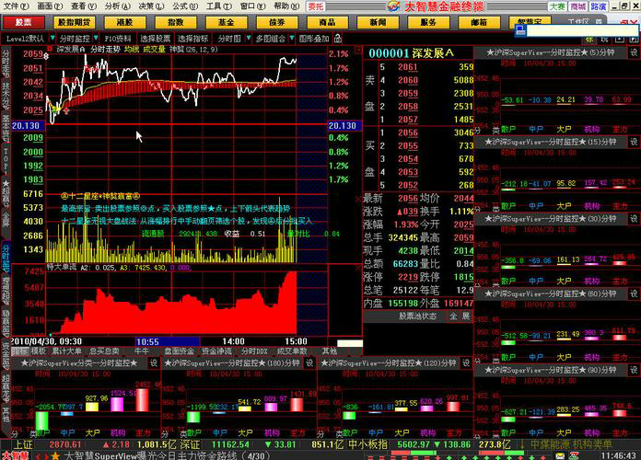Toggle the 指标 tab below the chart
Viewport: 641px width, 460px height.
[20, 351]
